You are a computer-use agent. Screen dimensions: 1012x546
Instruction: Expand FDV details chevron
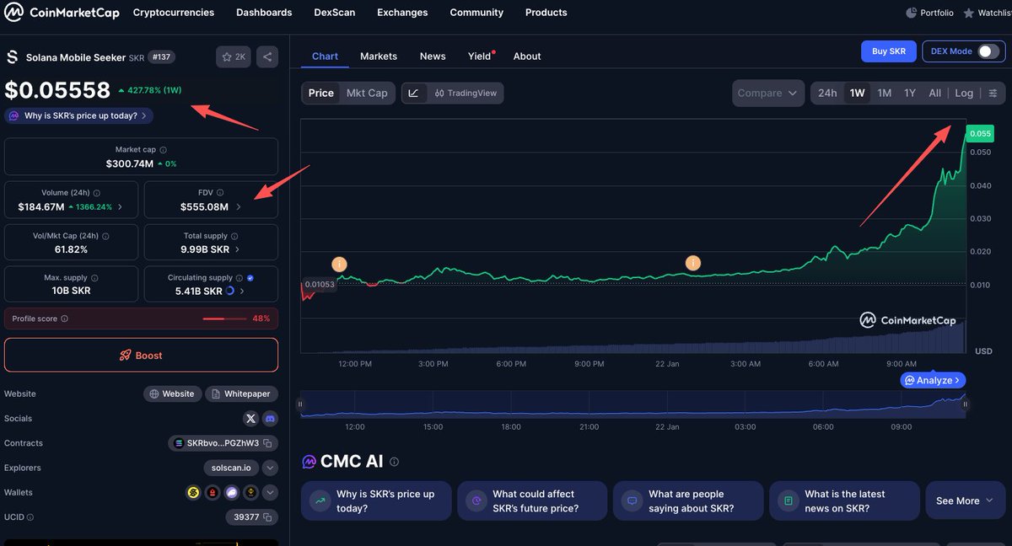tap(239, 206)
